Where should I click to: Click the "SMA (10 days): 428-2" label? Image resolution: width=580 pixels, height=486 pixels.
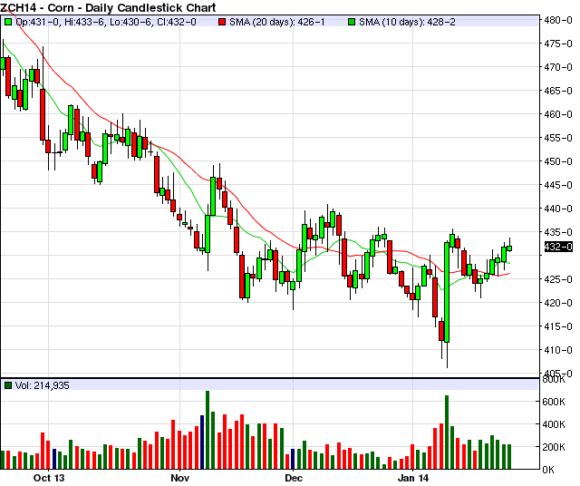(x=407, y=22)
